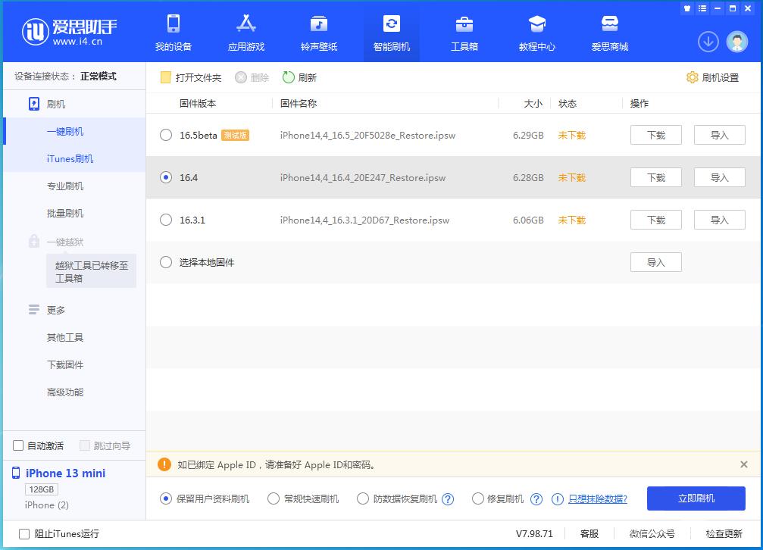Open 刷机设置 flash settings gear
Viewport: 763px width, 550px height.
pos(711,77)
